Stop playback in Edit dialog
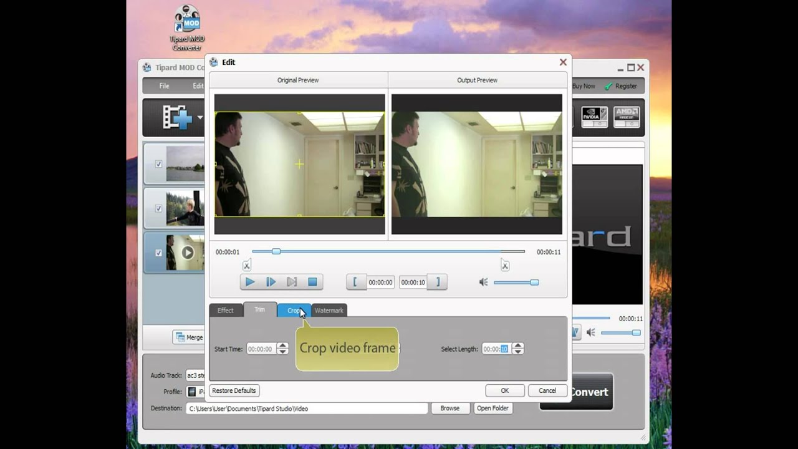The width and height of the screenshot is (798, 449). [312, 282]
